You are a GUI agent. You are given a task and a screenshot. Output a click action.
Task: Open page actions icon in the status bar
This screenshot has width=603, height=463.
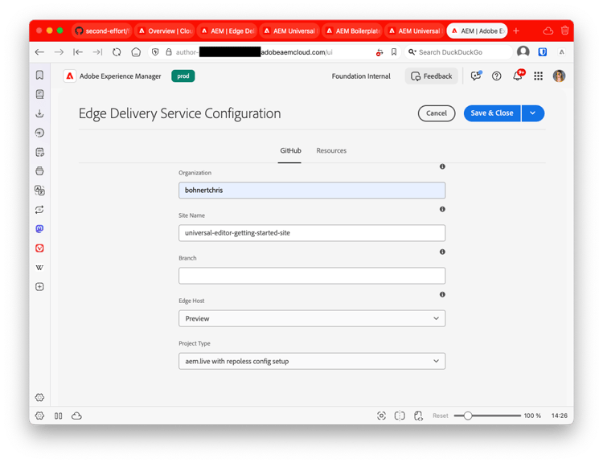click(x=418, y=416)
